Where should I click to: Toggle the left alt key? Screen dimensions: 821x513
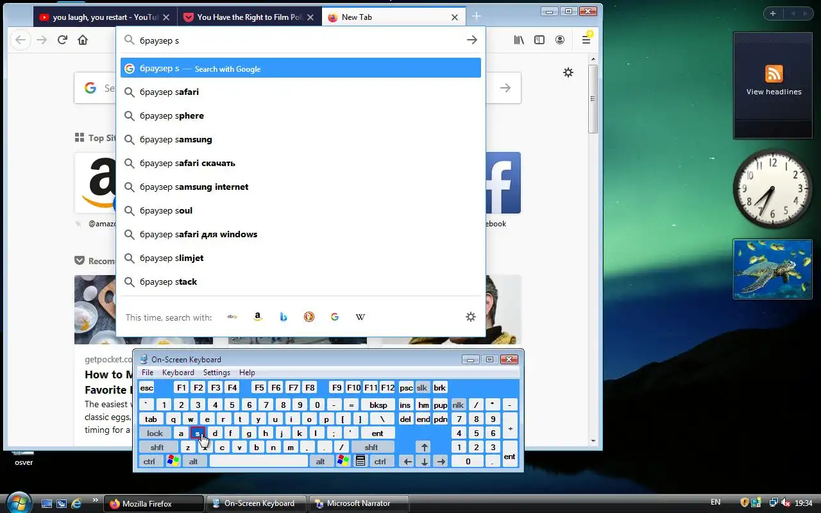click(194, 461)
